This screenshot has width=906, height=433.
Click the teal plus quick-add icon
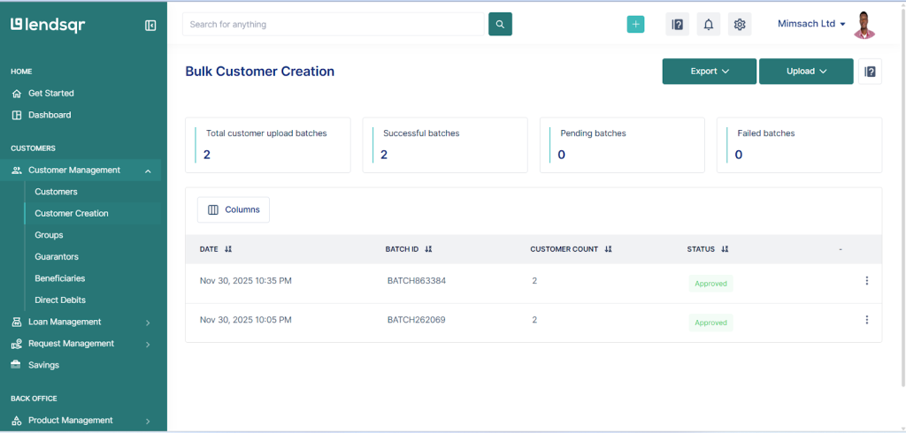point(635,25)
